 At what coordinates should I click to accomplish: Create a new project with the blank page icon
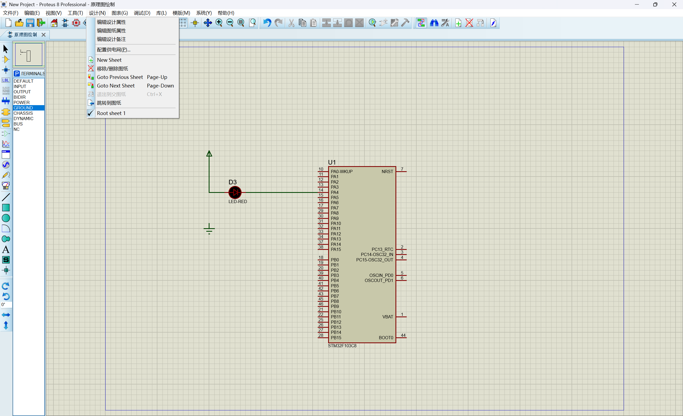8,23
